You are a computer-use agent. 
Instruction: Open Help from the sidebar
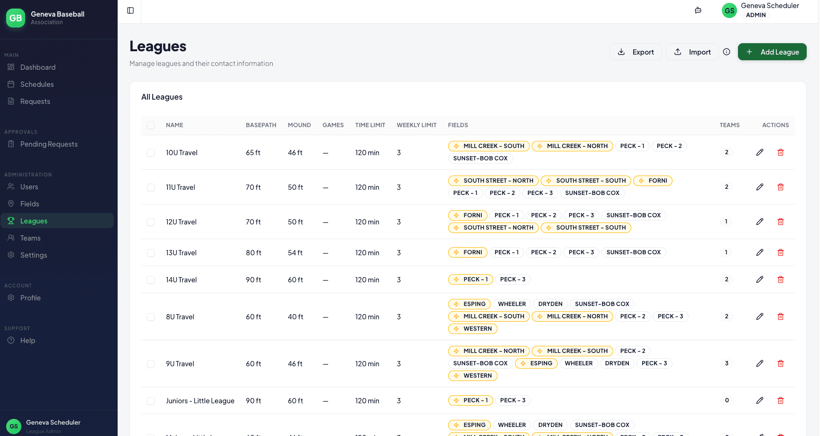[28, 340]
